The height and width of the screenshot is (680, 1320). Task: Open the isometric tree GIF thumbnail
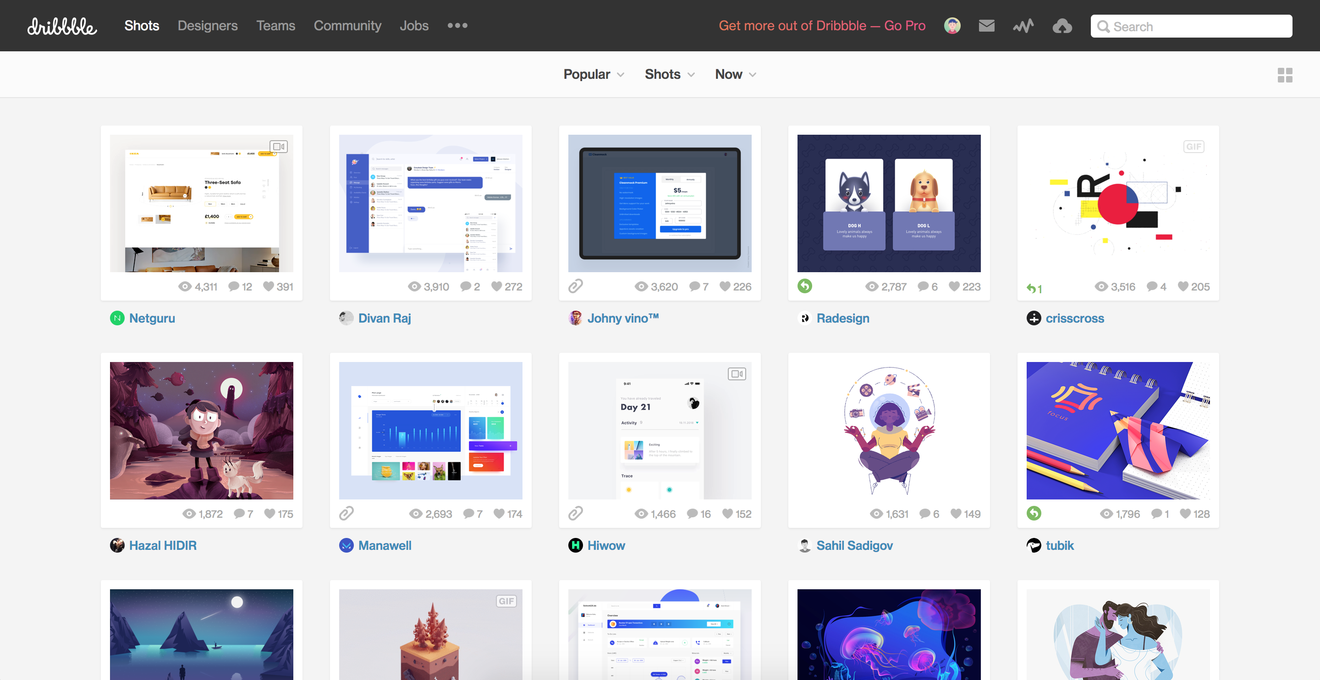click(x=430, y=634)
